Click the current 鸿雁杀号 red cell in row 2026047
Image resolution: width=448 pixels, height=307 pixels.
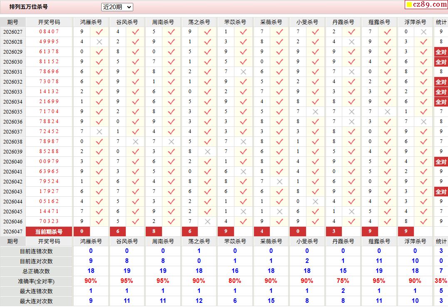pyautogui.click(x=82, y=232)
